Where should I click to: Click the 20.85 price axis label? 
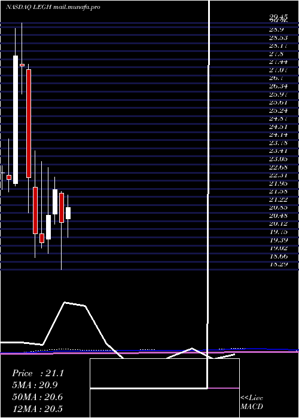tap(278, 208)
